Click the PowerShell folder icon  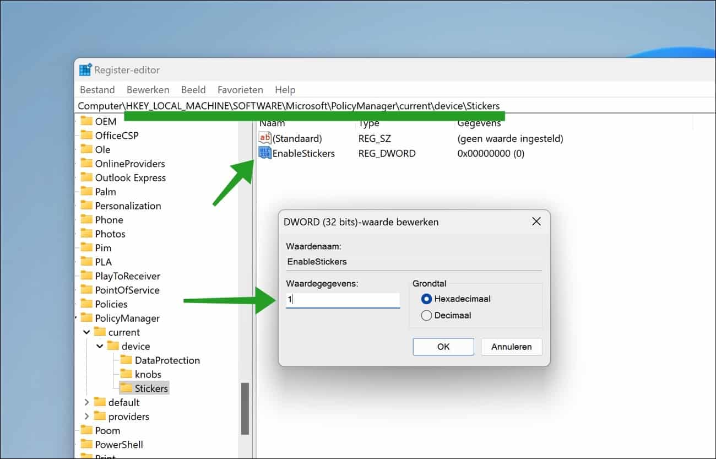(x=86, y=445)
